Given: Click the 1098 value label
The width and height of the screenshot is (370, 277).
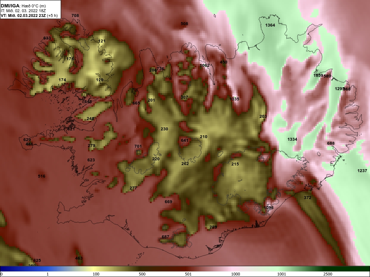Looking at the screenshot, I should pyautogui.click(x=269, y=208).
